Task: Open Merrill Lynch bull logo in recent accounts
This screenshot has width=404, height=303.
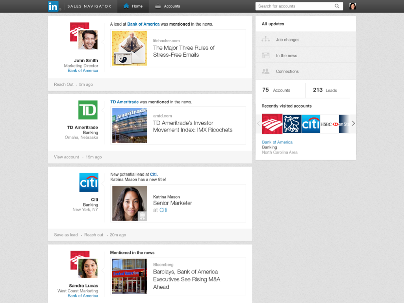Action: [x=292, y=124]
